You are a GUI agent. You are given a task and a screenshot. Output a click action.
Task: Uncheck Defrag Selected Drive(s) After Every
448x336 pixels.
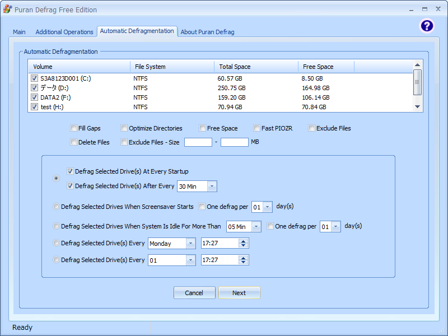[x=70, y=186]
